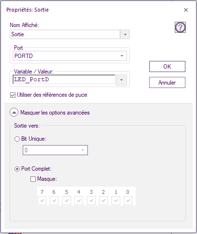This screenshot has height=234, width=197.
Task: Open the Nom Affiché dropdown arrow
Action: pos(125,34)
